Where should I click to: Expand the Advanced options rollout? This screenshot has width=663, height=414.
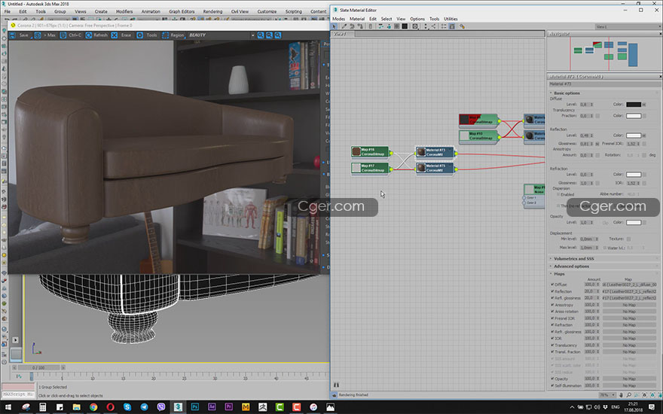[x=571, y=266]
